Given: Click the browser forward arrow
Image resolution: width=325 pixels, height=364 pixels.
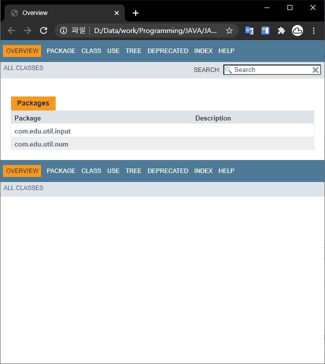Looking at the screenshot, I should [x=28, y=30].
